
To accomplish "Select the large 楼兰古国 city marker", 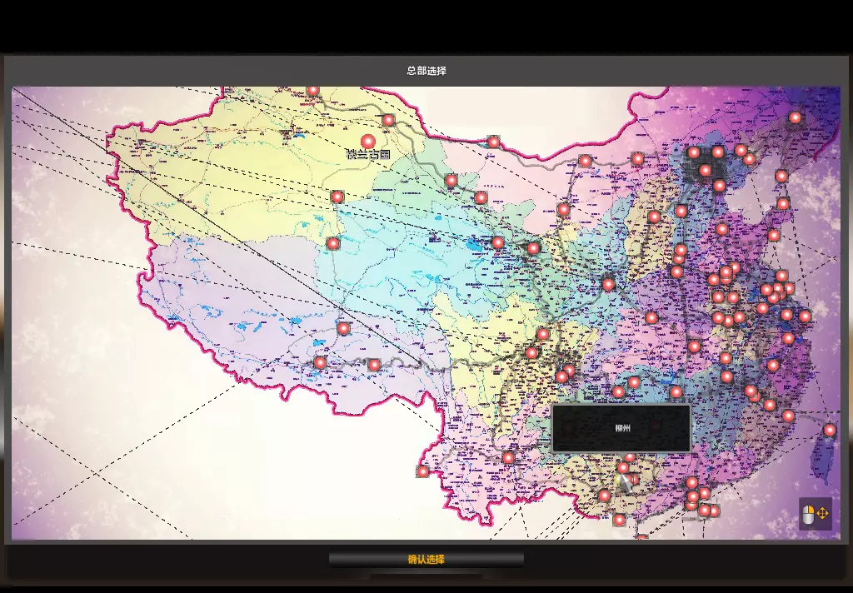I will click(x=368, y=143).
